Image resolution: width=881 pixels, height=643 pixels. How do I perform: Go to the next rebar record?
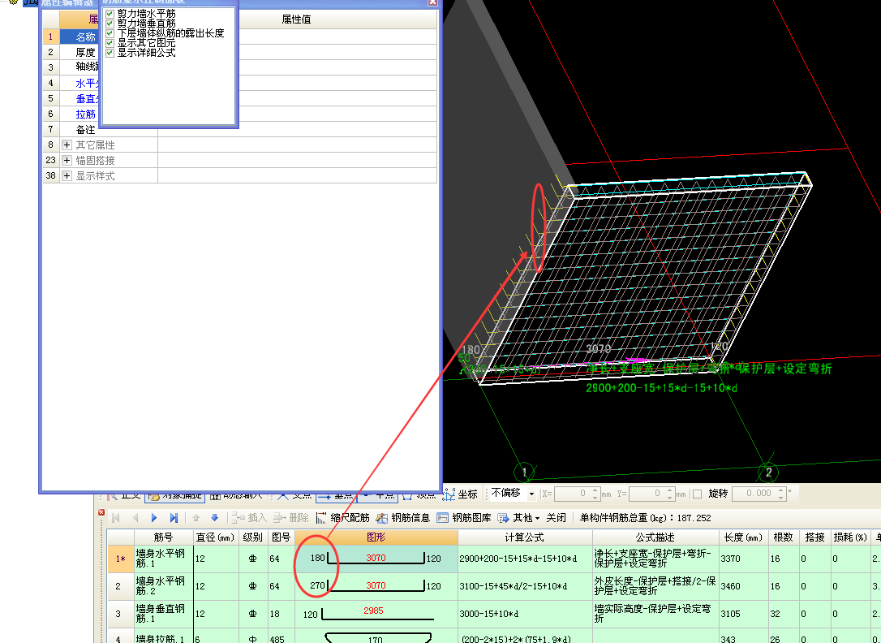tap(154, 518)
